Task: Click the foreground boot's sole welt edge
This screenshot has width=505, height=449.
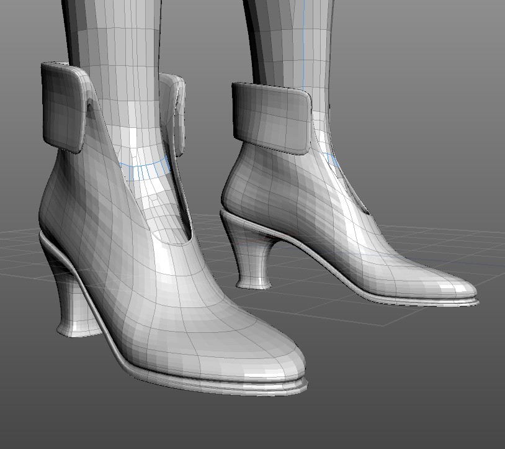Action: tap(186, 381)
